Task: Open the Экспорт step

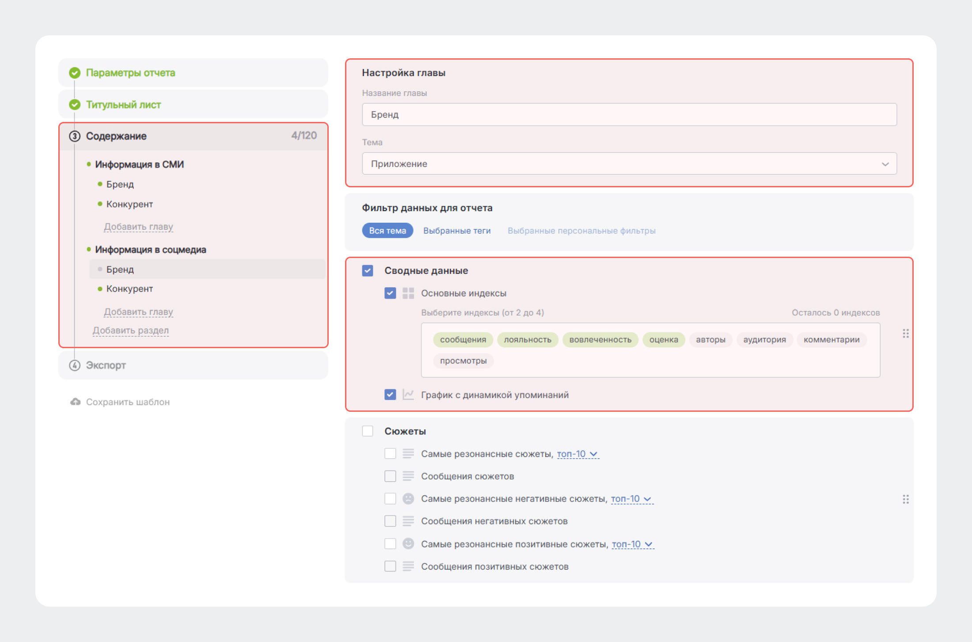Action: pos(106,365)
